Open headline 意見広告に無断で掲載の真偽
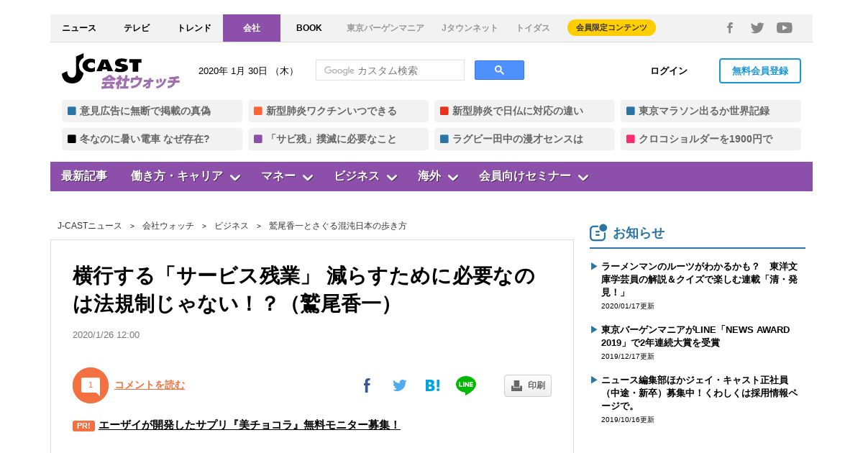 tap(152, 111)
